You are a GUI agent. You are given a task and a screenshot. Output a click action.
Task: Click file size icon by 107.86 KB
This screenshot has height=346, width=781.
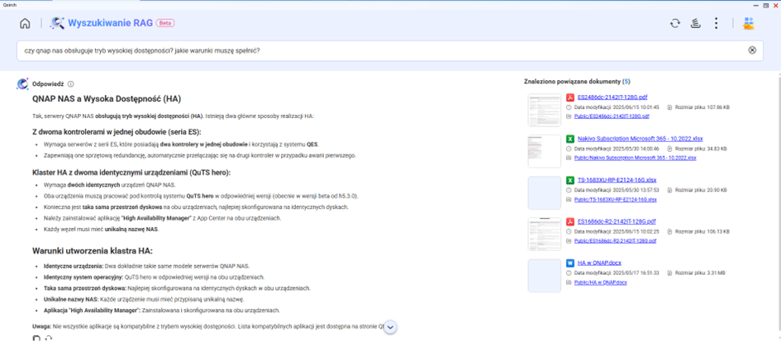pos(670,107)
